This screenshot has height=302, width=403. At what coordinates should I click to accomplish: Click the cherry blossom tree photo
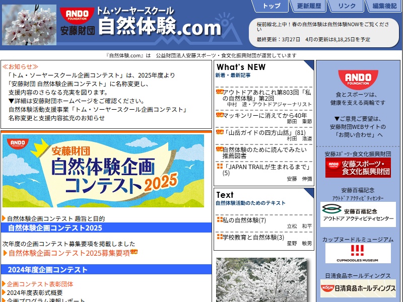261,280
